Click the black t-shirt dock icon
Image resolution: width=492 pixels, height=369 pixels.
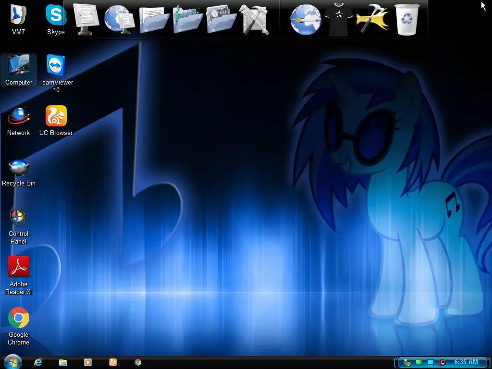pos(339,19)
